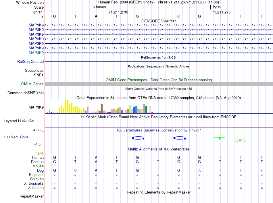Image resolution: width=273 pixels, height=203 pixels.
Task: Select the 'Human' species row label
Action: (x=38, y=157)
